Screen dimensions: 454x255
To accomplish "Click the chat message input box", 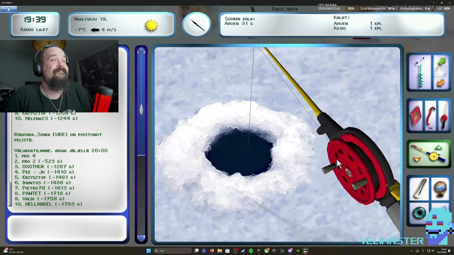I will click(x=67, y=228).
